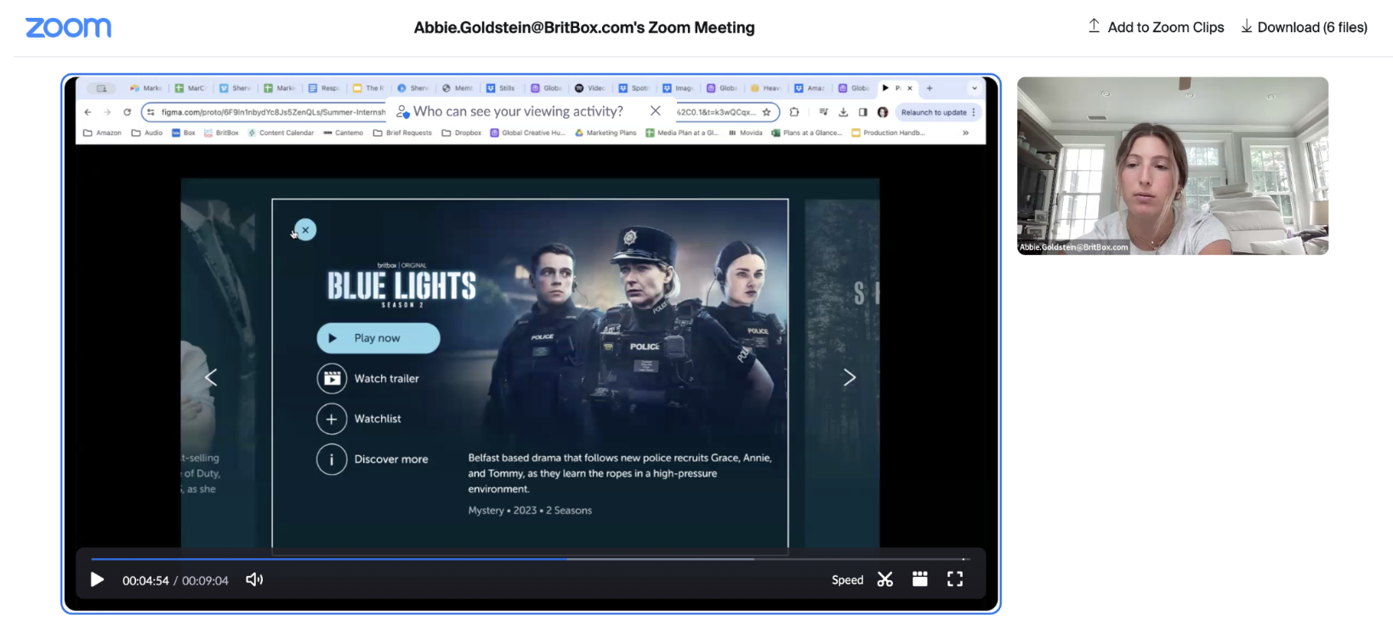
Task: Click the Download files arrow icon
Action: pos(1246,26)
